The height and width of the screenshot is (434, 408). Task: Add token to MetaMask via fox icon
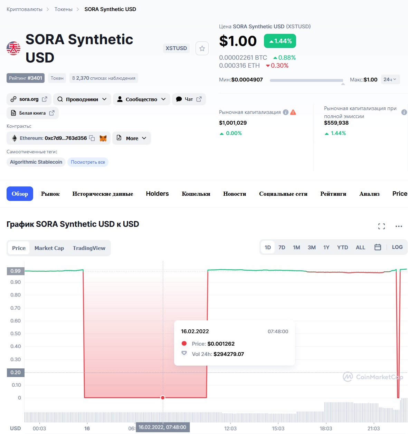103,138
